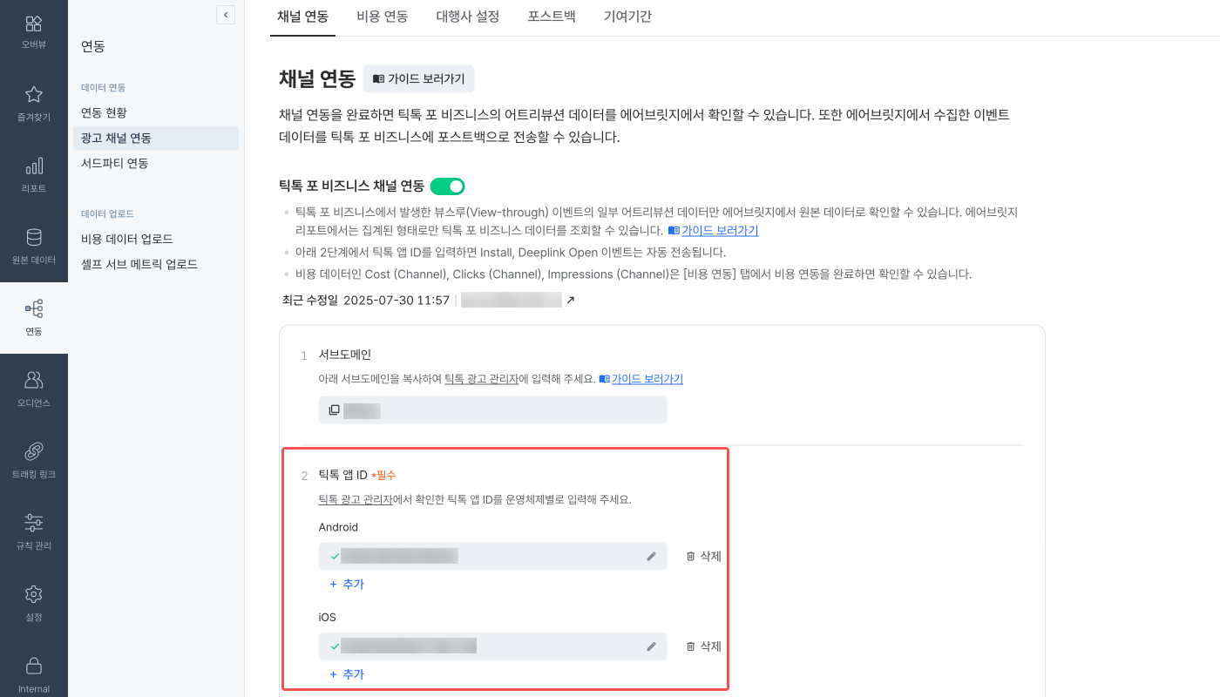The height and width of the screenshot is (697, 1220).
Task: Click 가이드 보러가기 button beside 채널 연동 title
Action: coord(418,78)
